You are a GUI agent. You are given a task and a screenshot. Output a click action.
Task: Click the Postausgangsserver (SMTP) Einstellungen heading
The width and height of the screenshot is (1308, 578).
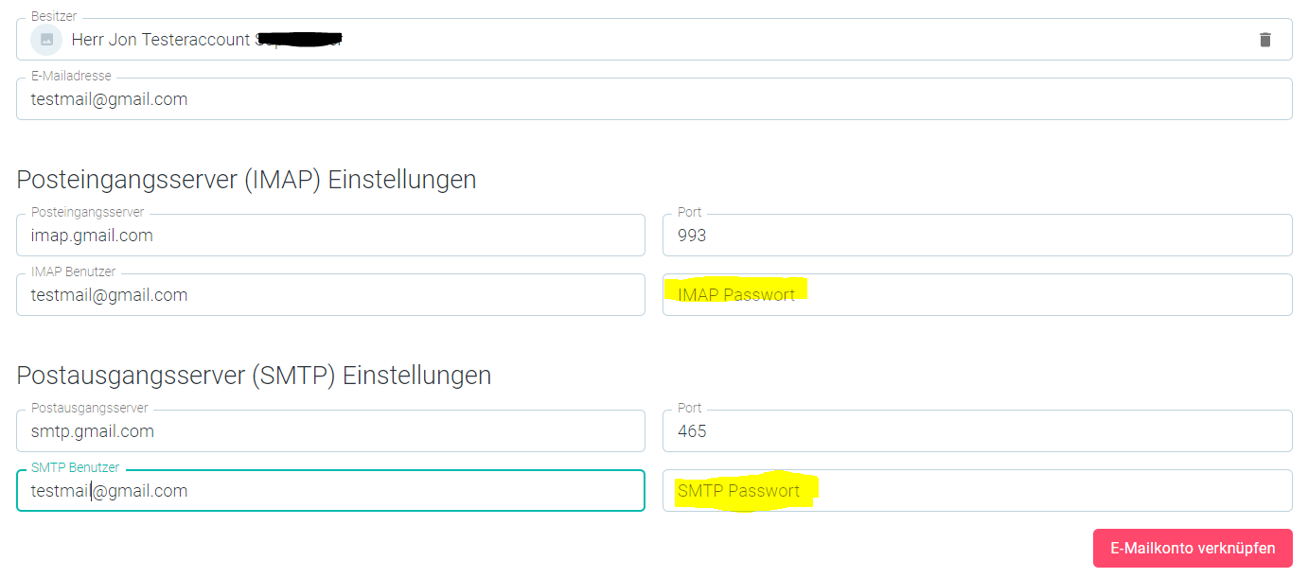click(254, 376)
